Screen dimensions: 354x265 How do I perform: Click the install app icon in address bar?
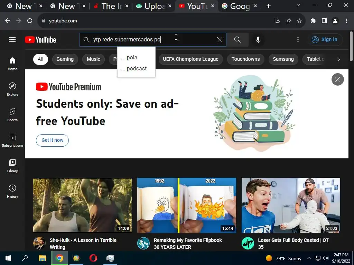[277, 21]
